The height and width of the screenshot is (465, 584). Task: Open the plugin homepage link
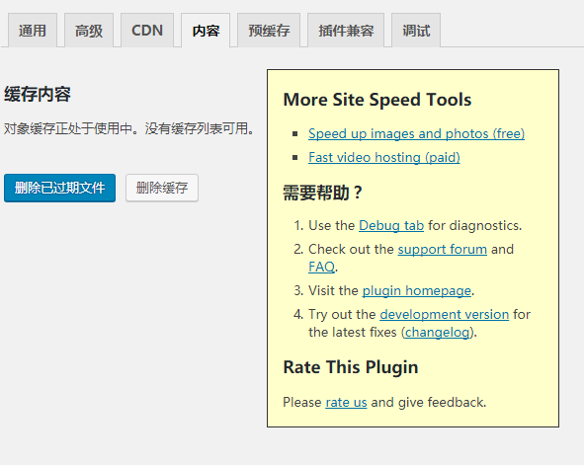tap(417, 290)
